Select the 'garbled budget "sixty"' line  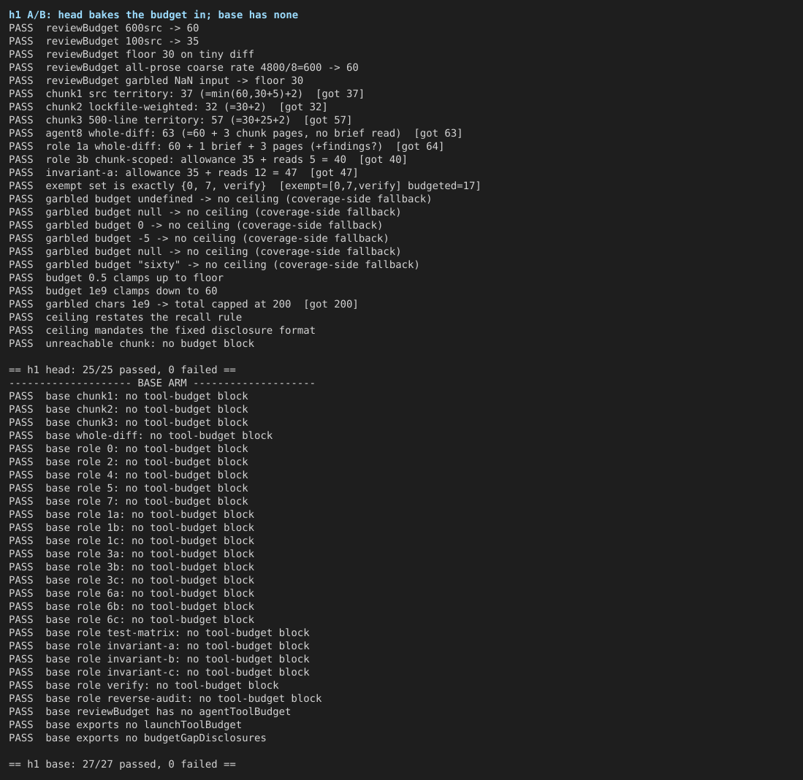click(214, 264)
